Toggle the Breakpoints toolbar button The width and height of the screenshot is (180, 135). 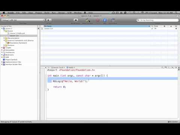76,20
